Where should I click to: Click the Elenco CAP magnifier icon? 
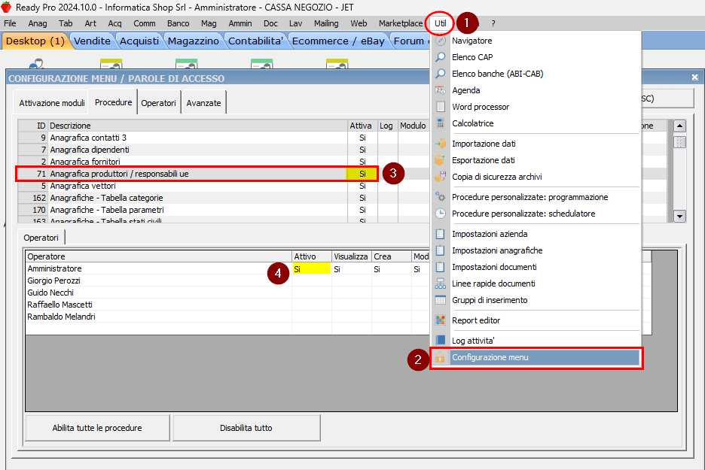pos(441,57)
